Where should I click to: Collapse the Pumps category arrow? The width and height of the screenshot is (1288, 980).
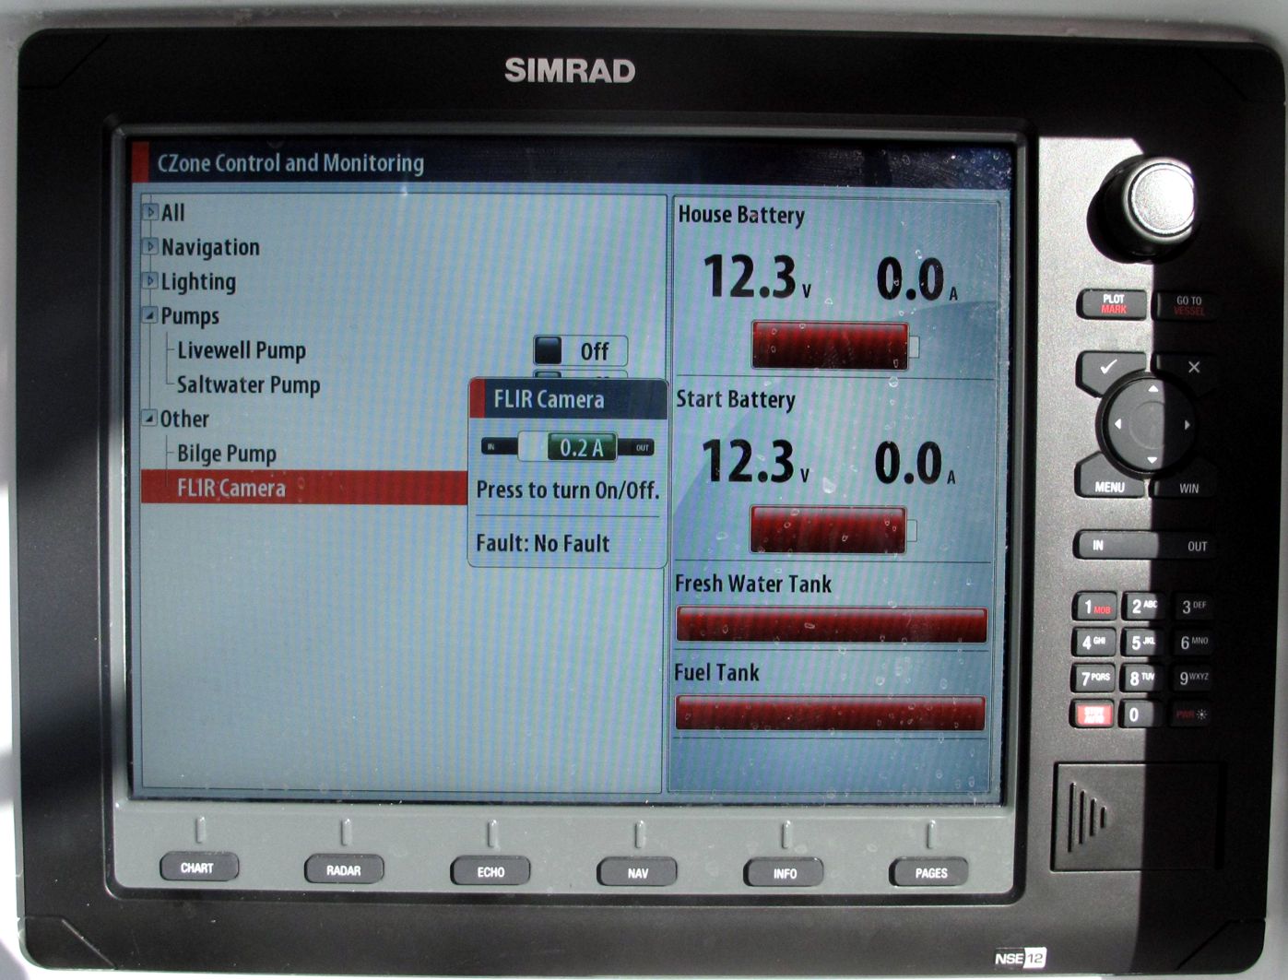pos(149,315)
